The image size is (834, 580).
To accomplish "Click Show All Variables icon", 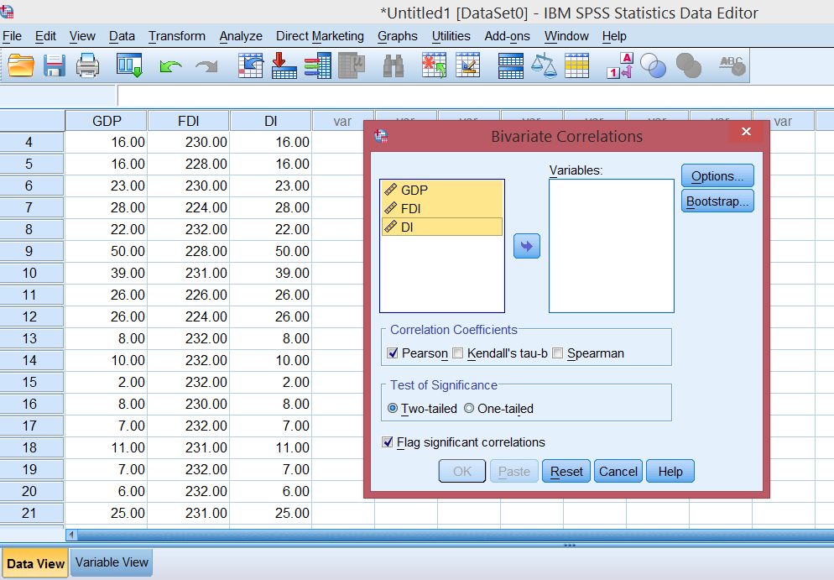I will pos(688,66).
